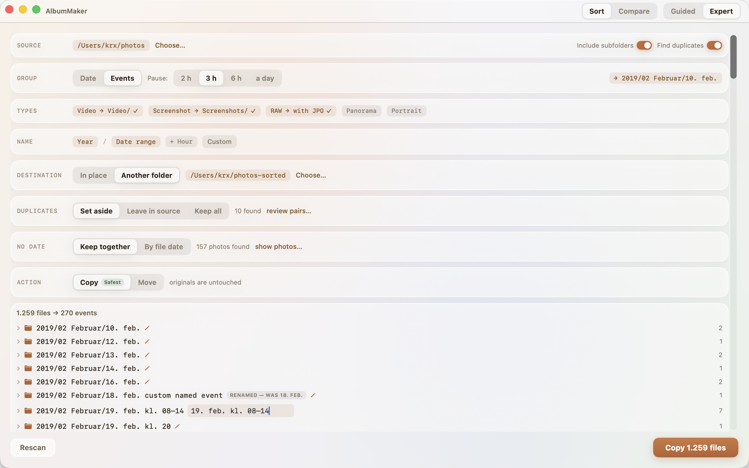Click the pencil edit icon for 10. feb. folder
The width and height of the screenshot is (749, 468).
[147, 328]
